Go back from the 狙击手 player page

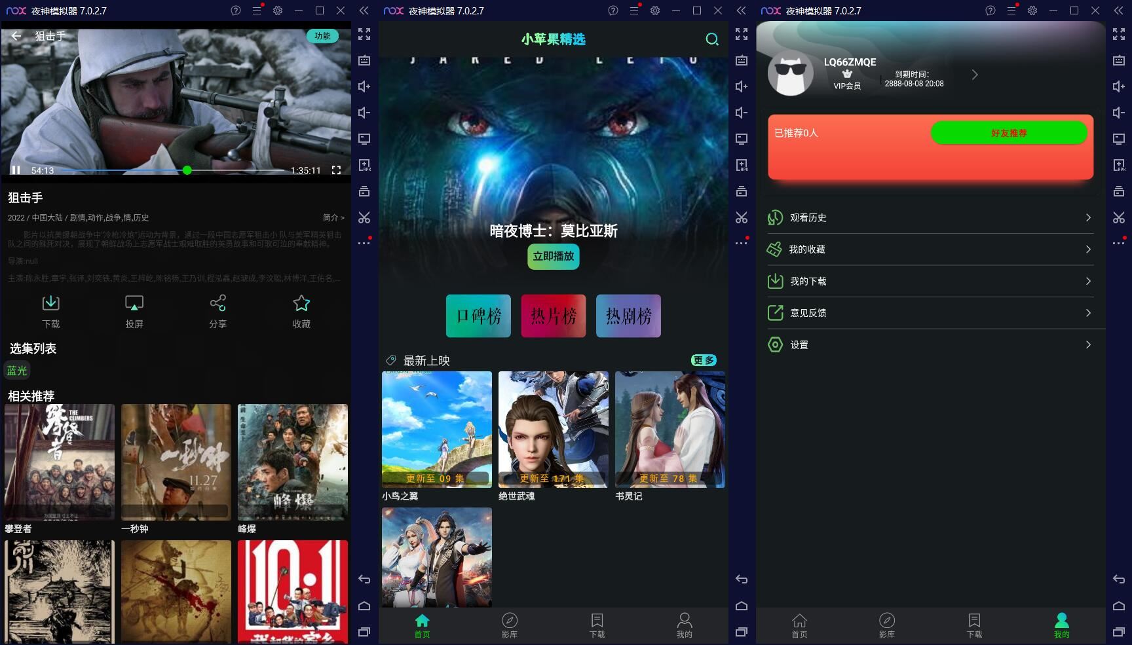pos(16,36)
